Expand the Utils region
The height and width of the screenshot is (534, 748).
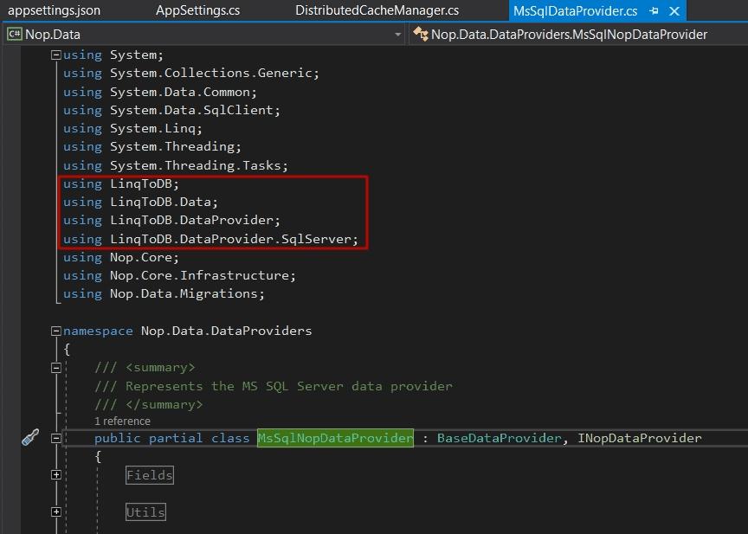coord(56,512)
